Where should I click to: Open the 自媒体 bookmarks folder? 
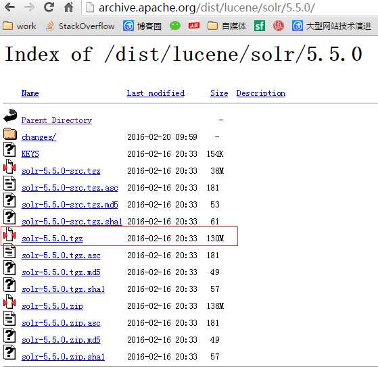pos(227,26)
